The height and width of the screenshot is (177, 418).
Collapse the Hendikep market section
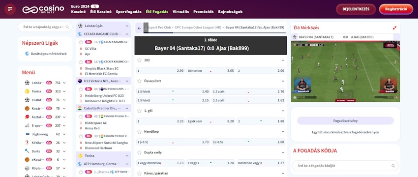tap(283, 131)
